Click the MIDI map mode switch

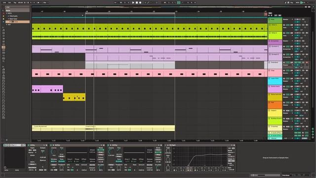coord(297,2)
